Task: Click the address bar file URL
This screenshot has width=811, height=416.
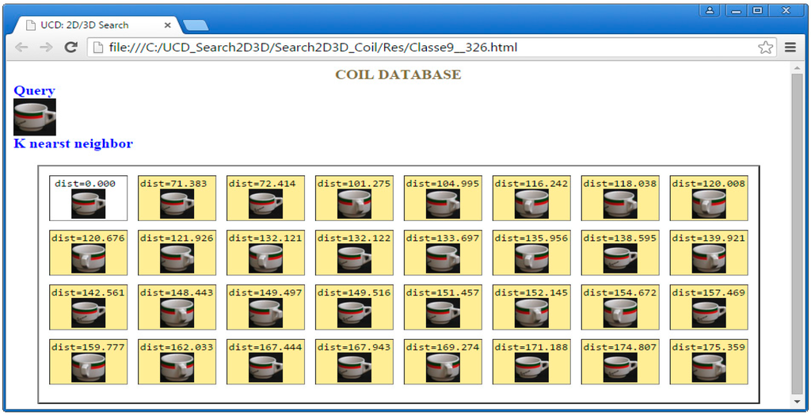Action: click(x=313, y=48)
